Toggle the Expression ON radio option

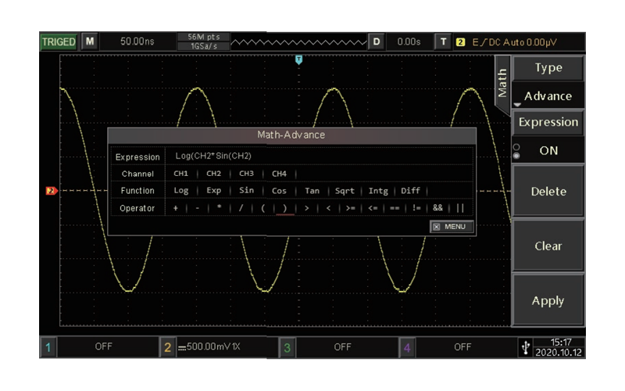548,150
